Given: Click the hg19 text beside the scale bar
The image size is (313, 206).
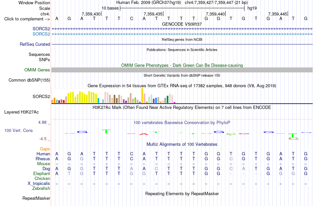Looking at the screenshot, I should [x=252, y=8].
